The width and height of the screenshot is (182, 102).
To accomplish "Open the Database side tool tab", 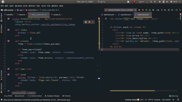I will [1, 29].
